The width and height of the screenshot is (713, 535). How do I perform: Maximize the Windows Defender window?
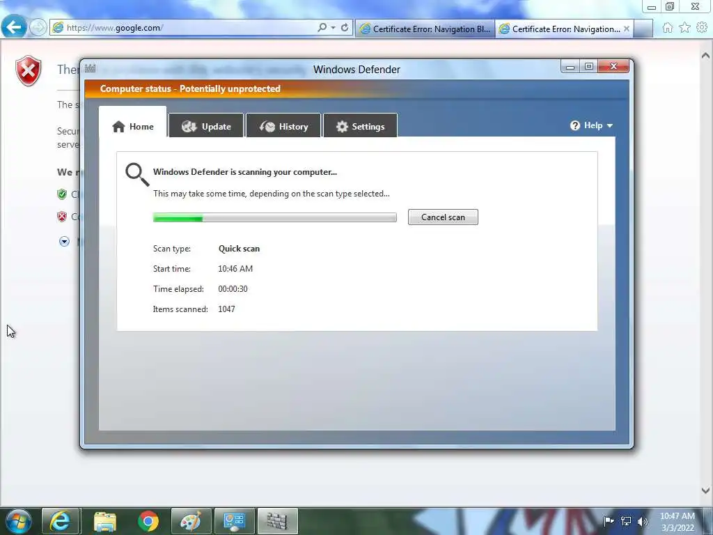(589, 67)
